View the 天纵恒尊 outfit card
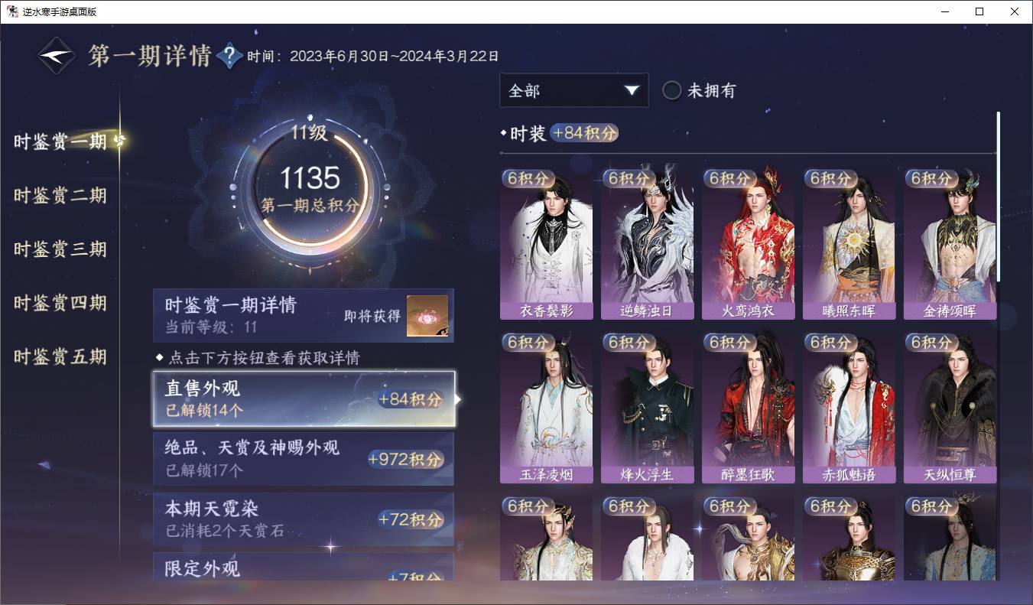This screenshot has width=1033, height=605. (x=950, y=408)
